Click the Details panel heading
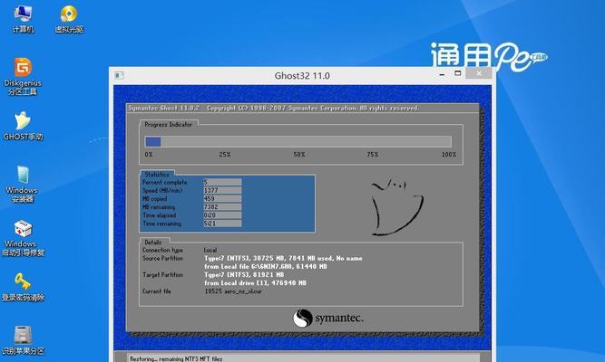Image resolution: width=605 pixels, height=362 pixels. 152,243
